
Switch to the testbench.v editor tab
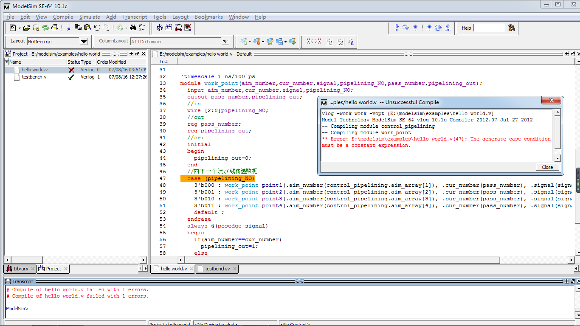point(217,269)
